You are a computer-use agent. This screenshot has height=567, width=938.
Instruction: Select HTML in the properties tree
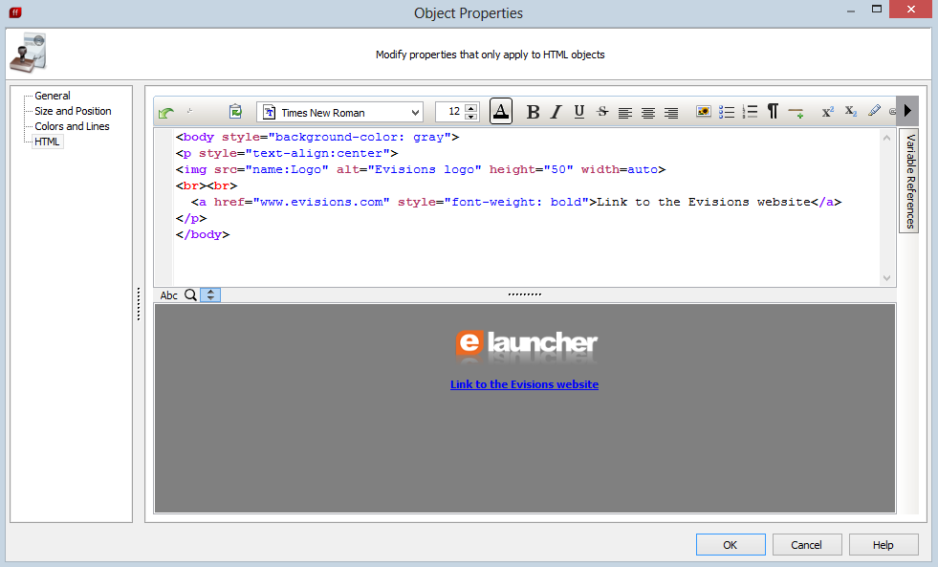(x=47, y=142)
